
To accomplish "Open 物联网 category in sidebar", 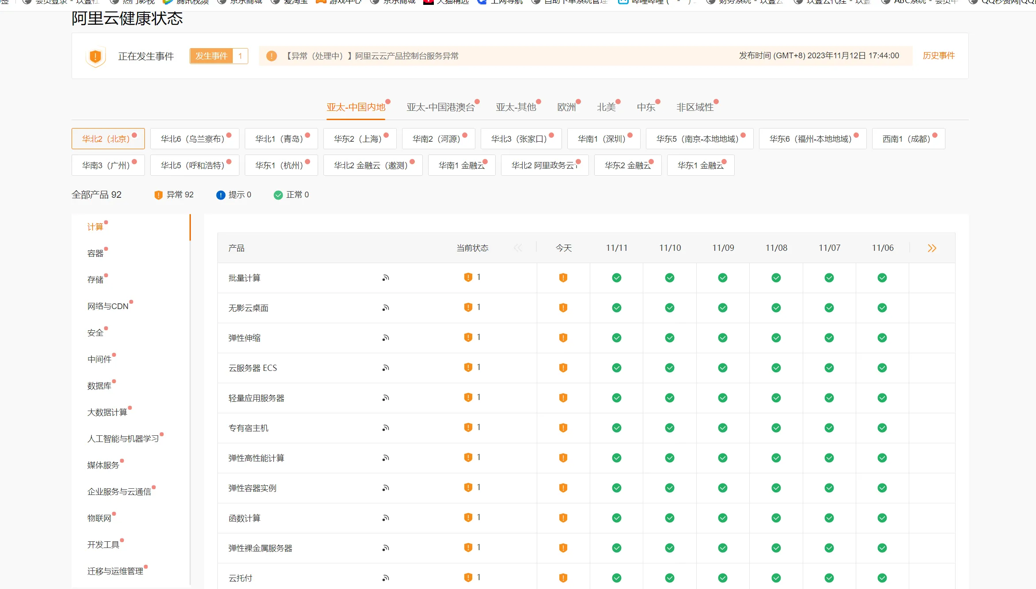I will (99, 518).
